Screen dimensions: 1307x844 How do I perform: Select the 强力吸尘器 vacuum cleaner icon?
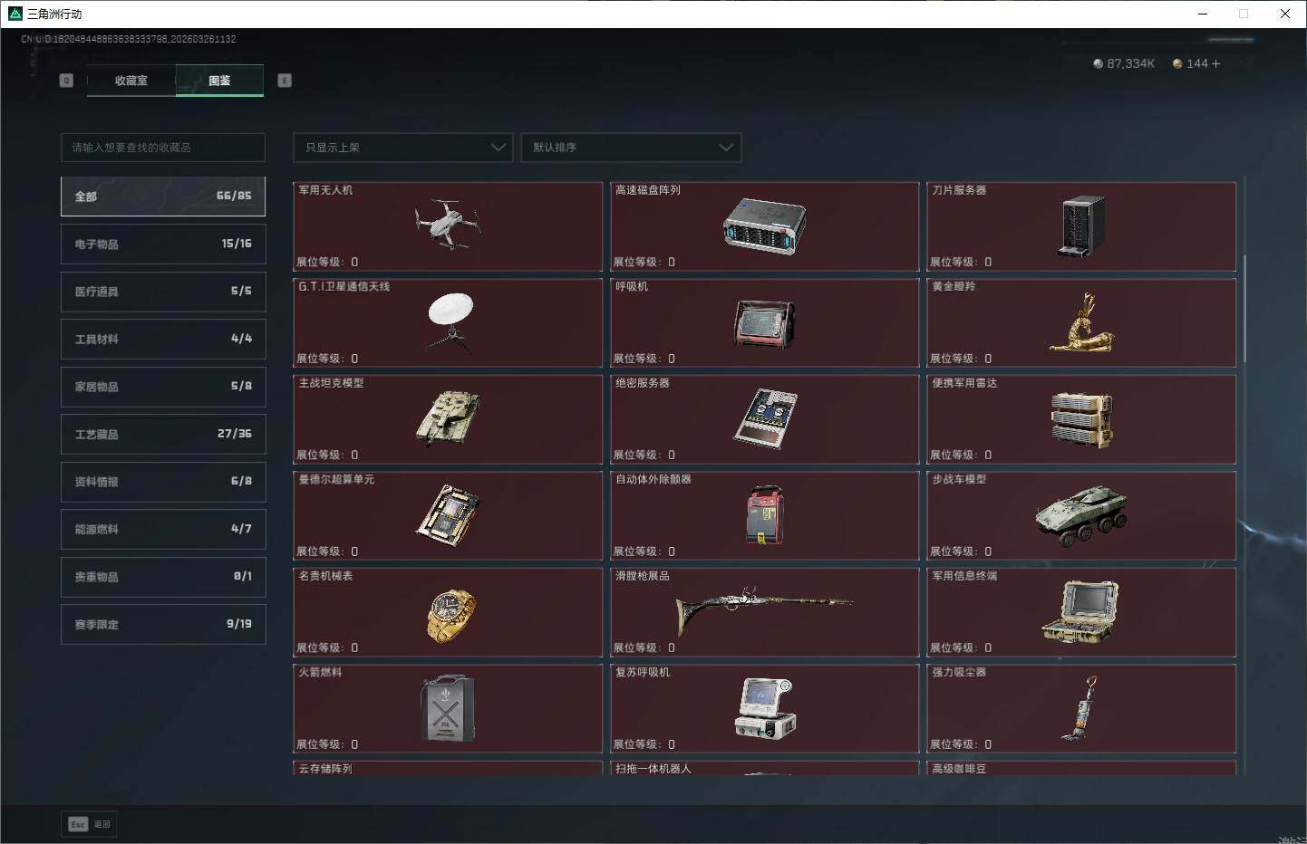pos(1080,708)
